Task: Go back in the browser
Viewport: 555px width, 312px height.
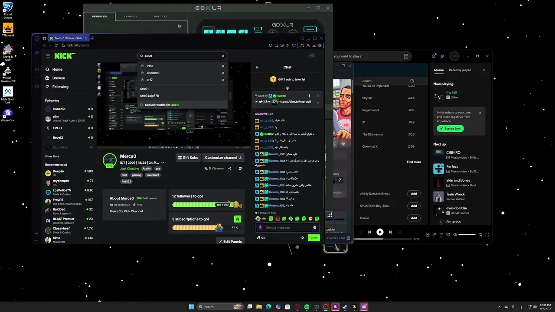Action: (44, 45)
